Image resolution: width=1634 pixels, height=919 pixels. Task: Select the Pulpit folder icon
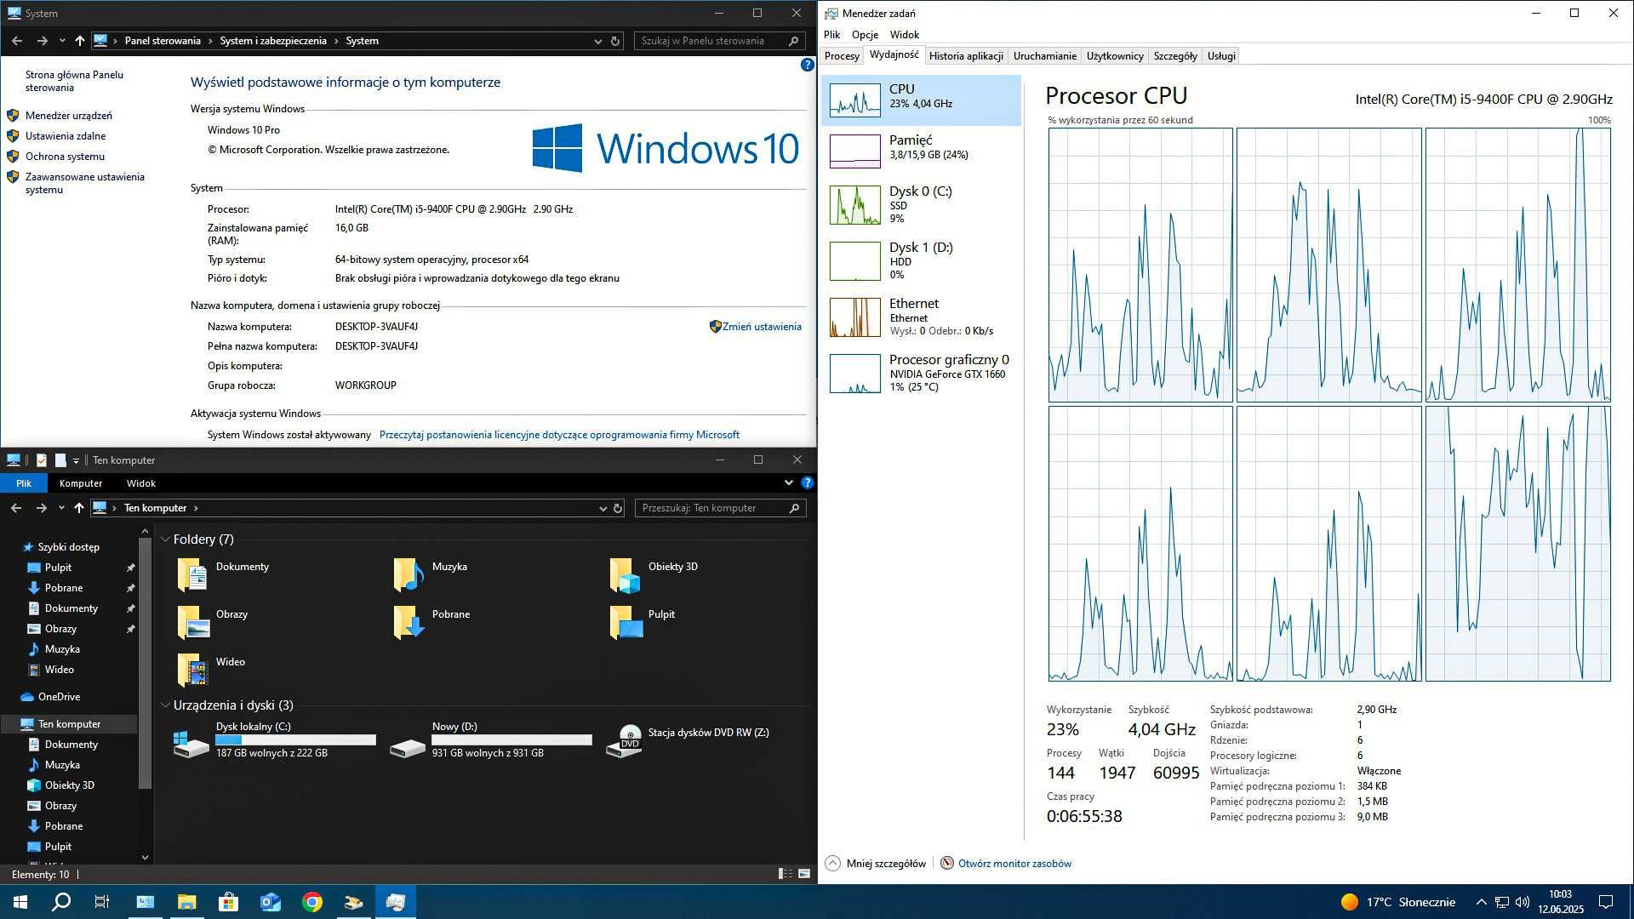click(626, 622)
